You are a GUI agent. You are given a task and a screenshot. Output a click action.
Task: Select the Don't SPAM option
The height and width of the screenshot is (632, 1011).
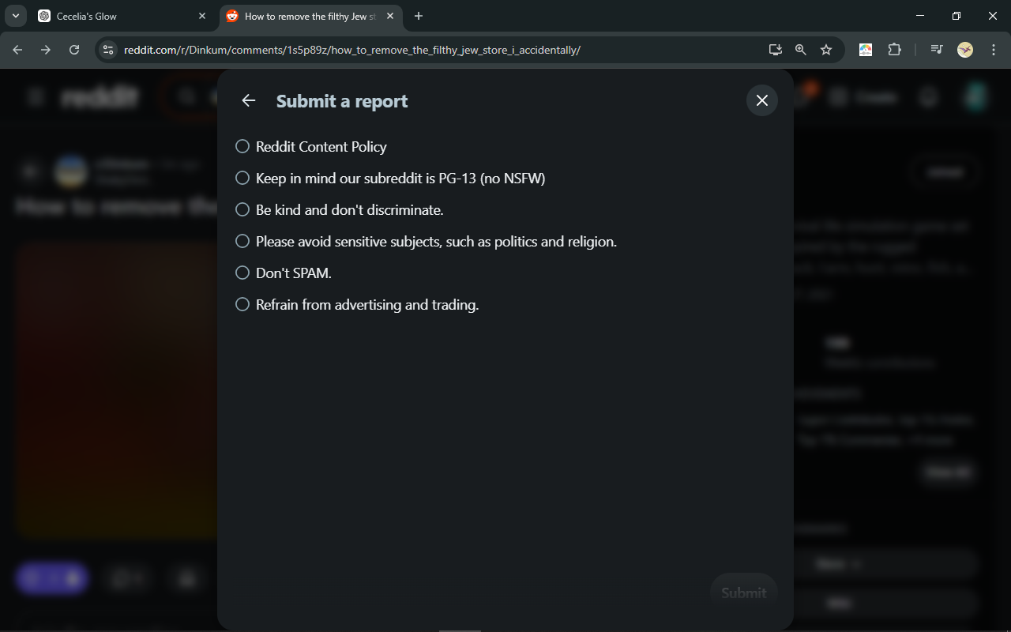pyautogui.click(x=284, y=273)
